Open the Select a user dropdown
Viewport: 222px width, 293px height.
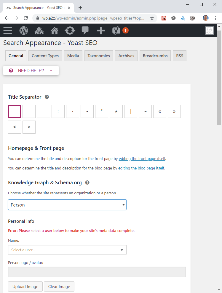(67, 250)
